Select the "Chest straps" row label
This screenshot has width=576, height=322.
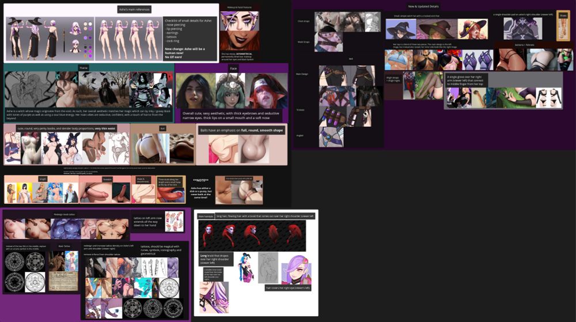(x=303, y=21)
